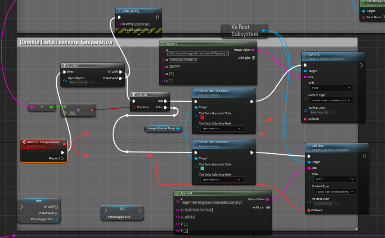Click the GET node Is Valid exec pin
Screen dimensions: 385x238
[56, 207]
